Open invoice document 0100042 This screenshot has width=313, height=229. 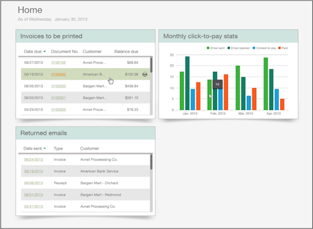tap(58, 75)
